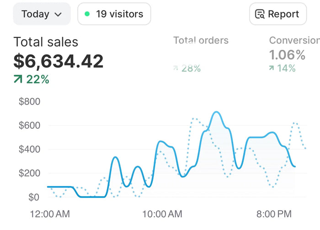Click the 22% sales increase indicator
The image size is (320, 230).
pyautogui.click(x=32, y=79)
